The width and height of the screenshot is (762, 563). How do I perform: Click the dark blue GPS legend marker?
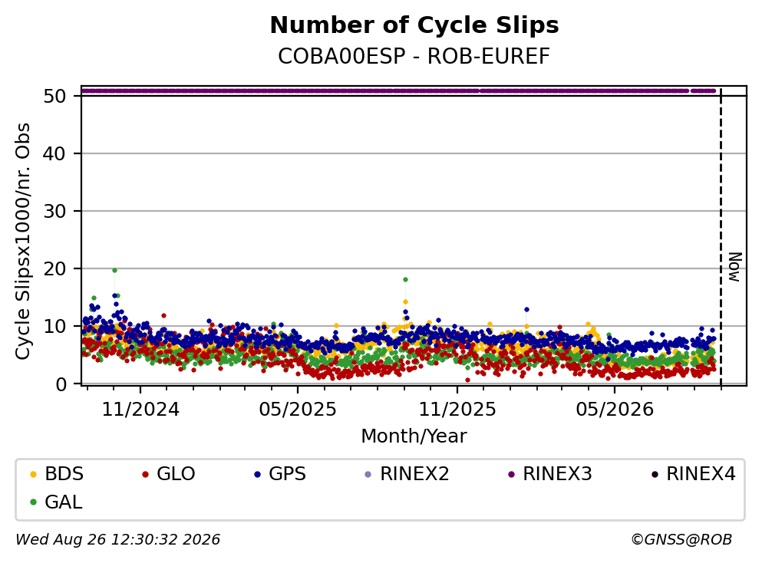(x=257, y=474)
